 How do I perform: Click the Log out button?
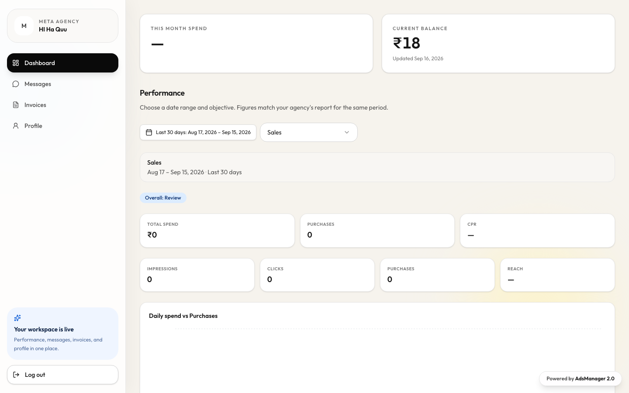62,375
